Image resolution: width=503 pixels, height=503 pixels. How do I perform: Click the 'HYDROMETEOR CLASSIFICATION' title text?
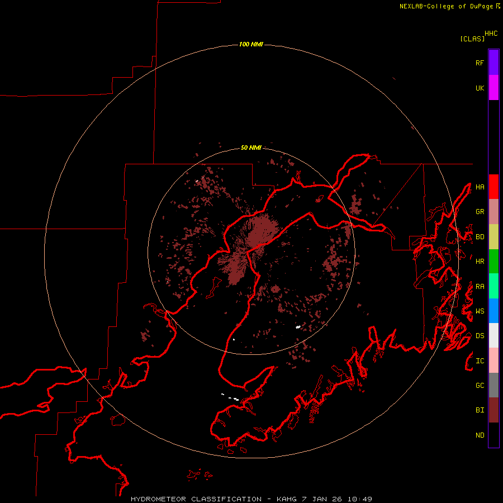[x=196, y=499]
